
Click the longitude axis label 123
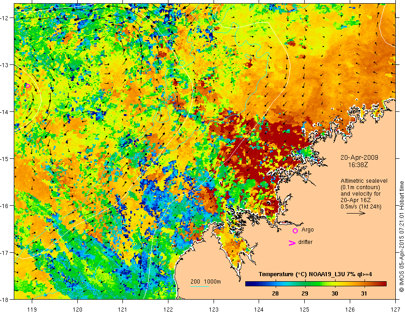click(x=214, y=309)
